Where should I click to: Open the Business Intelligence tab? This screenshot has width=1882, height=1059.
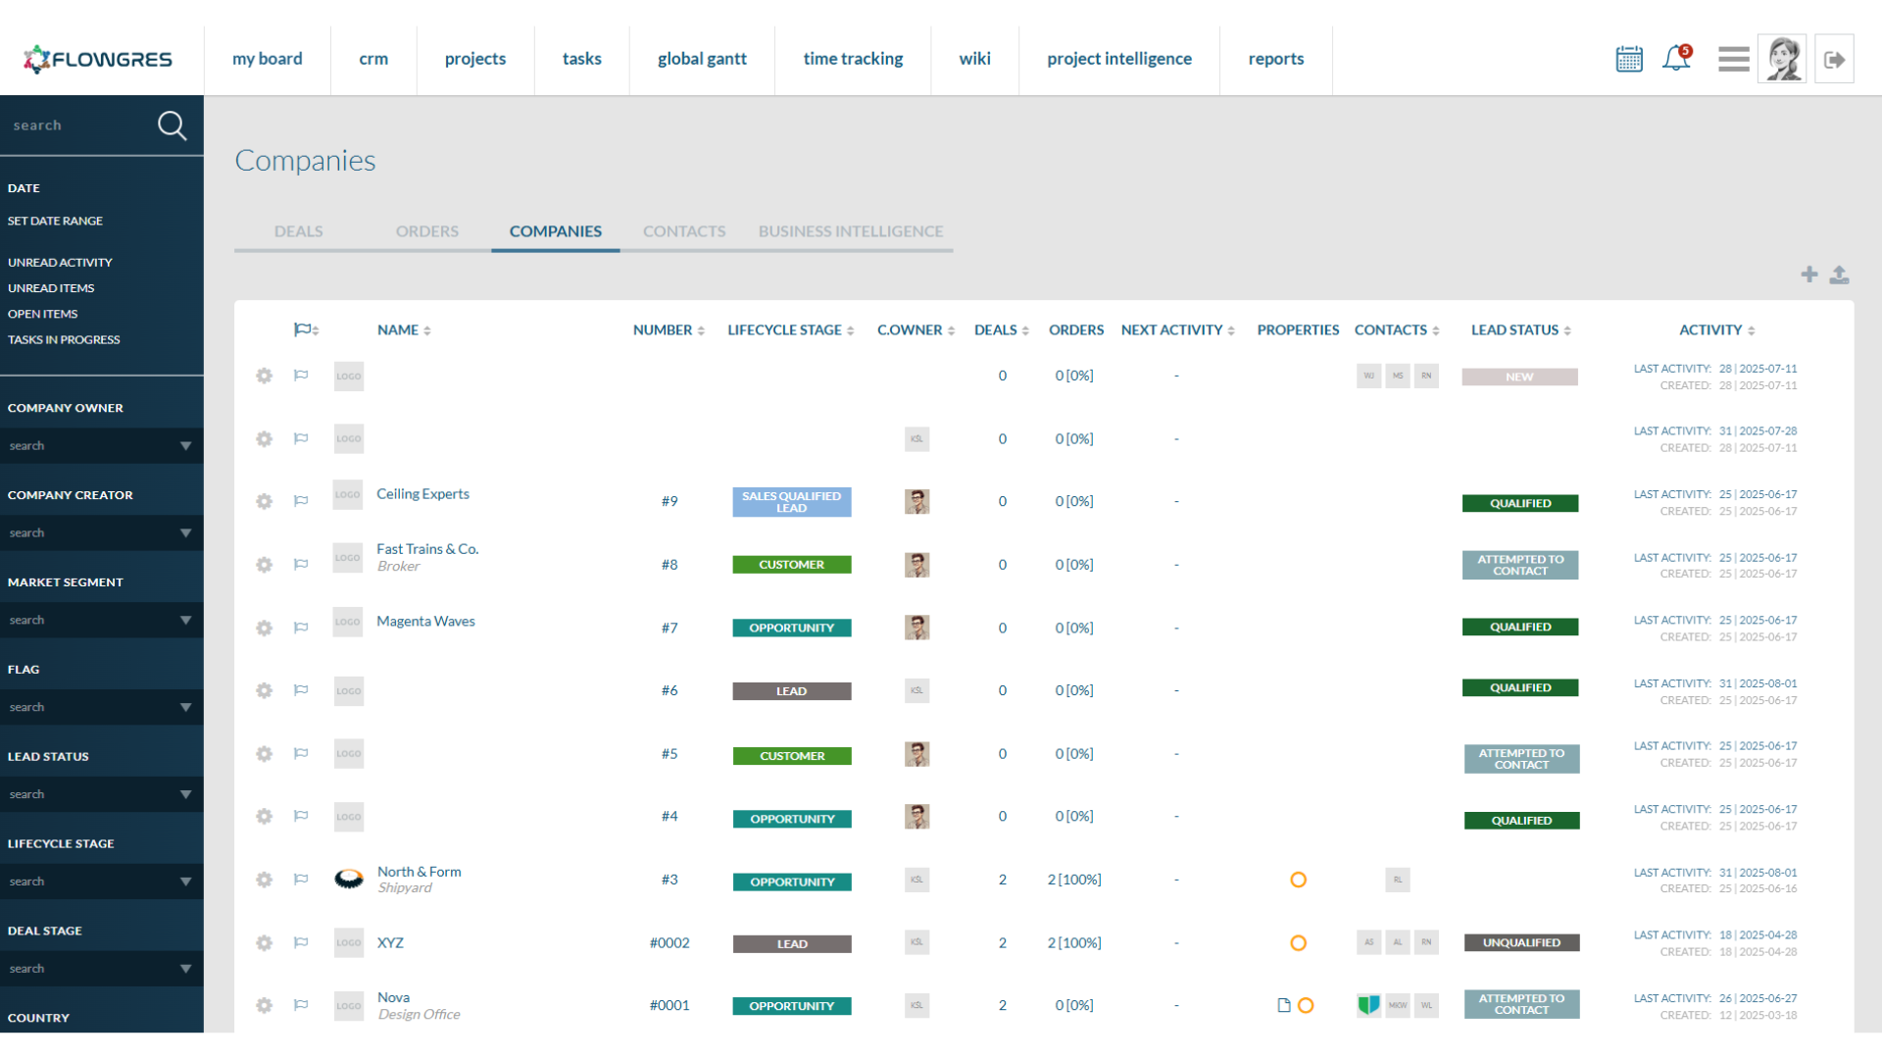pyautogui.click(x=851, y=231)
